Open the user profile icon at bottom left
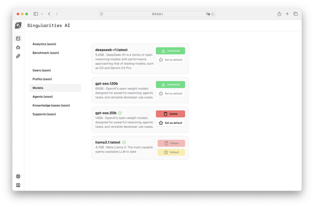Viewport: 314px width, 207px height. [x=18, y=185]
